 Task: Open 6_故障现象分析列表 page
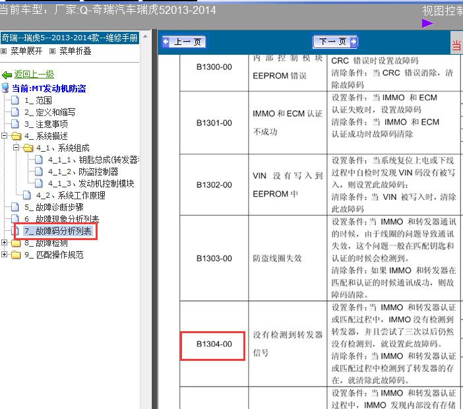tap(62, 219)
